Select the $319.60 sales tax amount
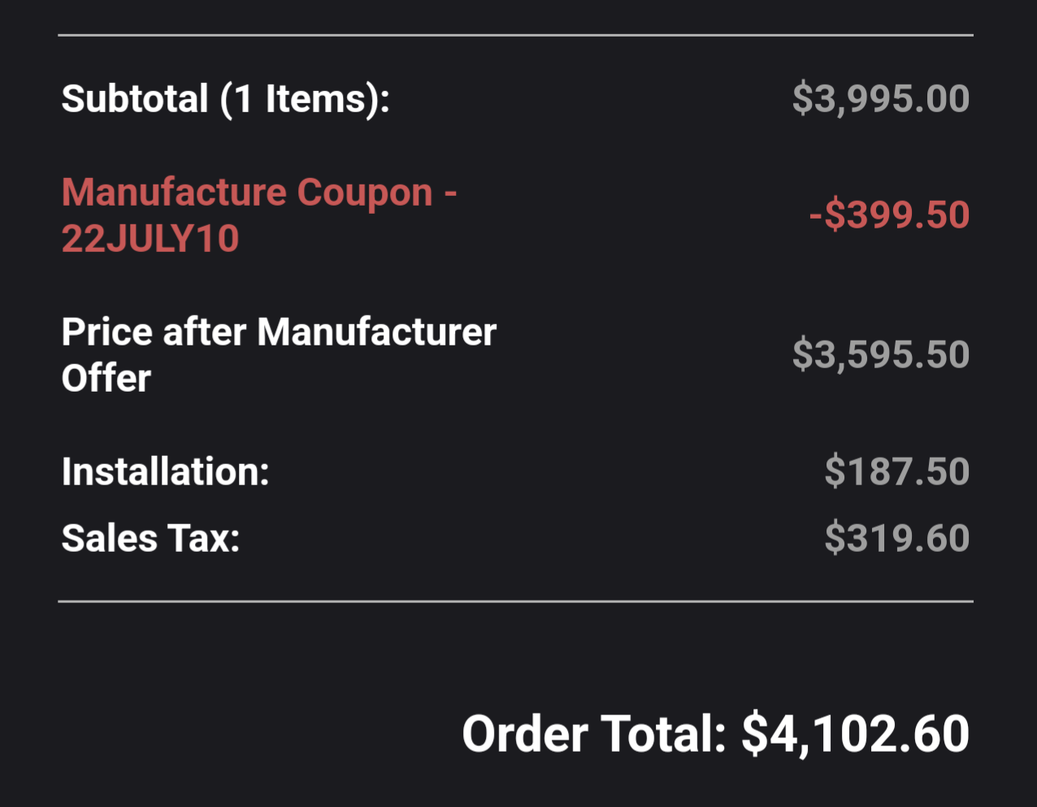 coord(896,539)
